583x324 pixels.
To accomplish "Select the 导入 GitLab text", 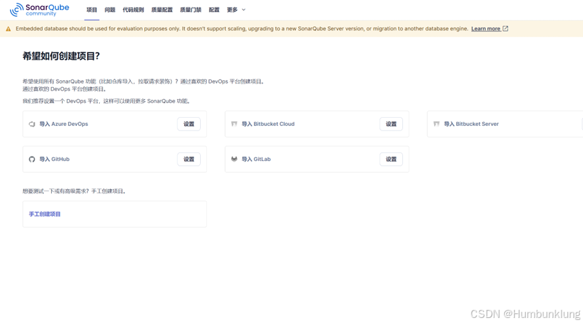I will pyautogui.click(x=256, y=160).
